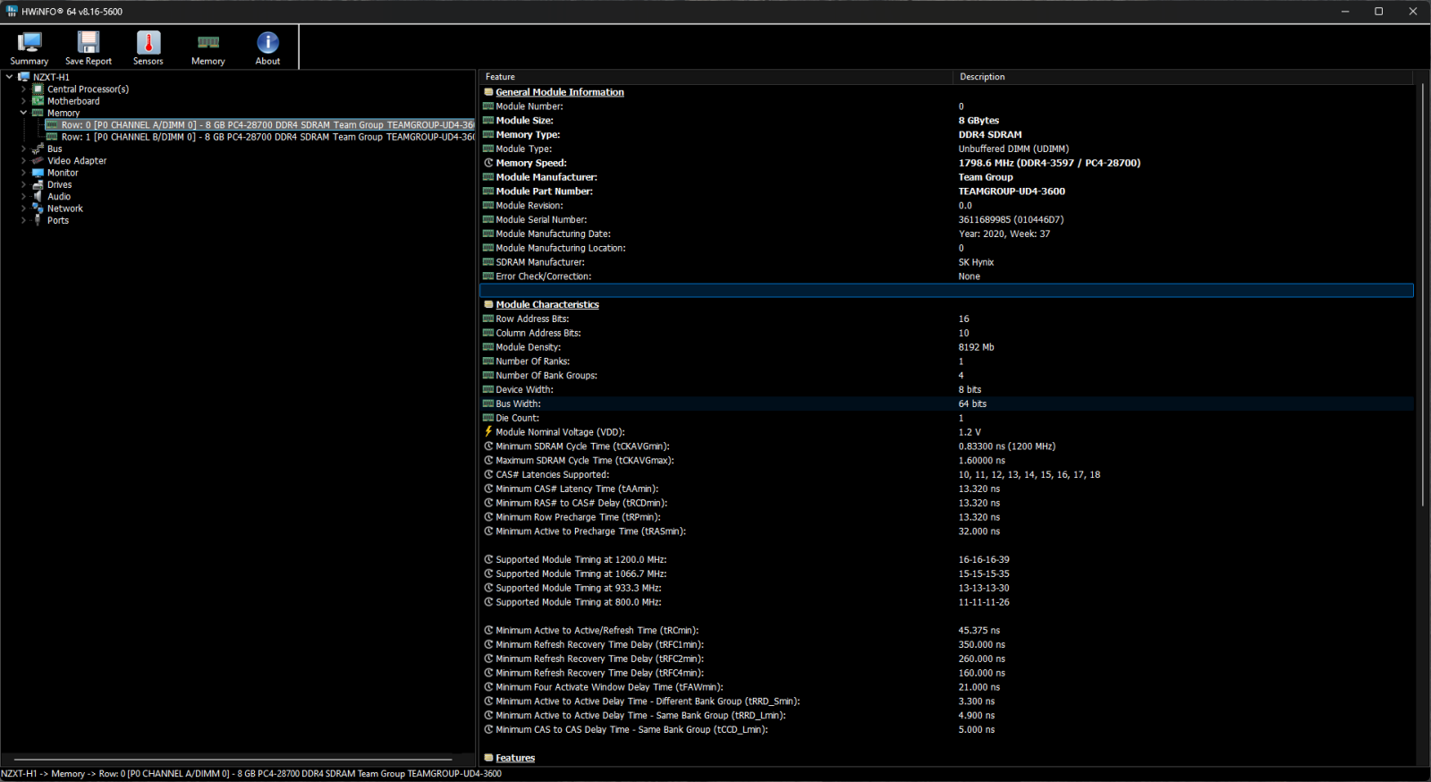Expand the Motherboard node
1431x782 pixels.
coord(23,101)
